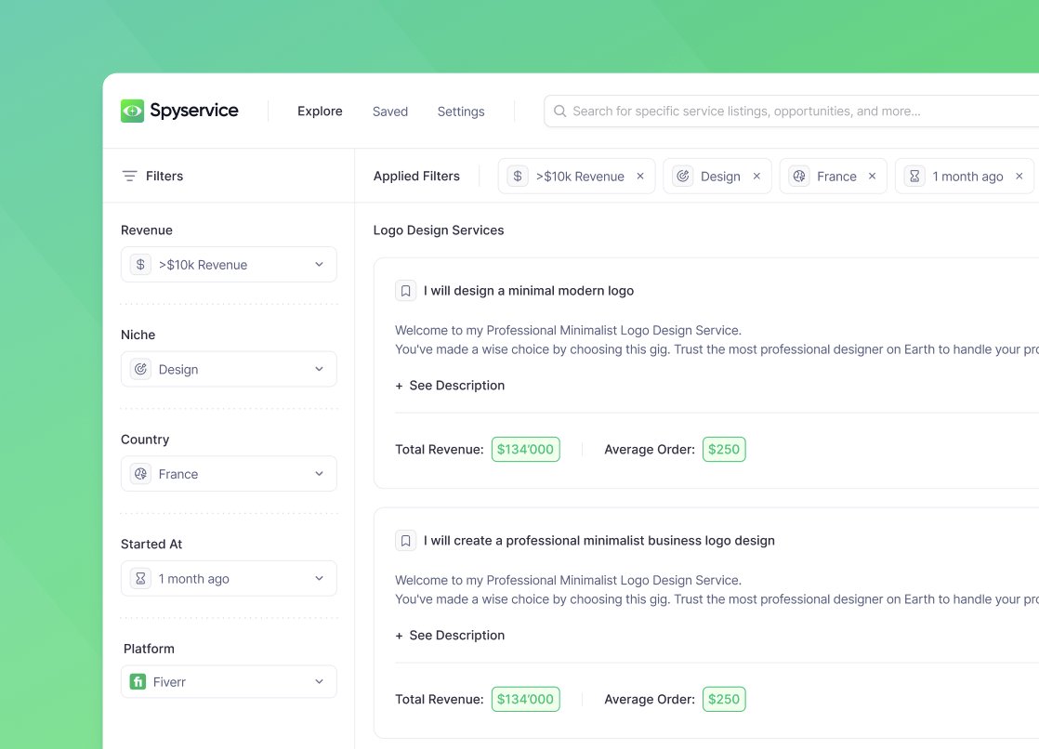Click the Filters funnel lines icon
The image size is (1039, 749).
[x=129, y=176]
